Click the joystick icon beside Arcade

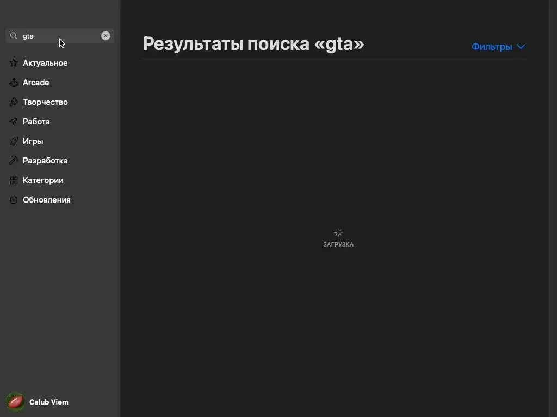[14, 83]
